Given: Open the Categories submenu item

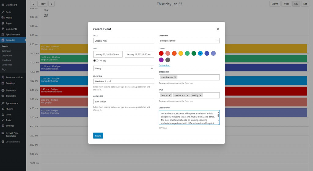Looking at the screenshot, I should (x=7, y=65).
